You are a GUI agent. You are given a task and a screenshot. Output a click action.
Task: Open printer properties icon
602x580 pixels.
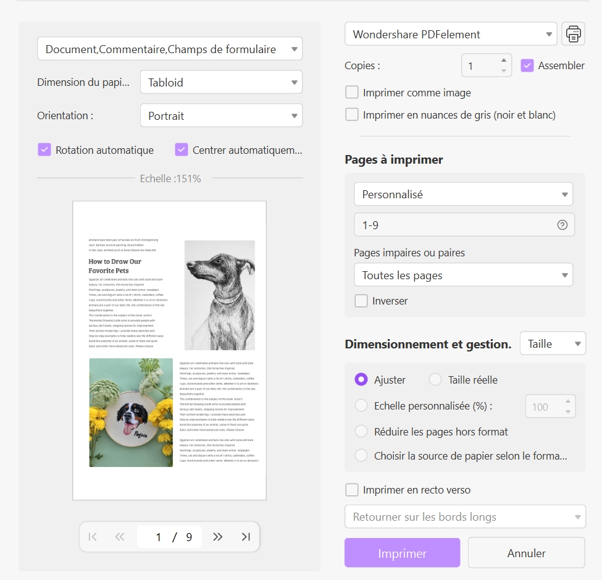573,34
